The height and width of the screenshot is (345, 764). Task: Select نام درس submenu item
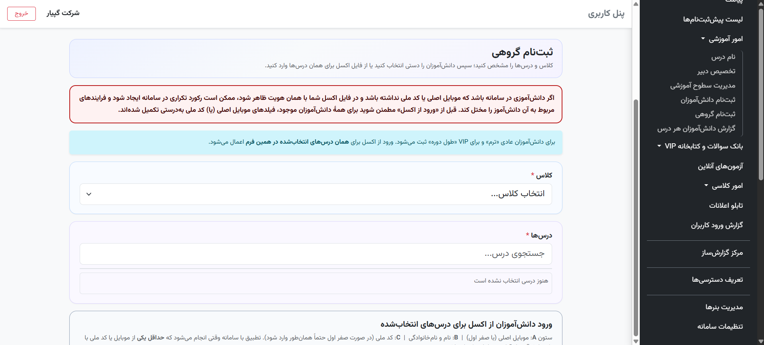tap(723, 57)
